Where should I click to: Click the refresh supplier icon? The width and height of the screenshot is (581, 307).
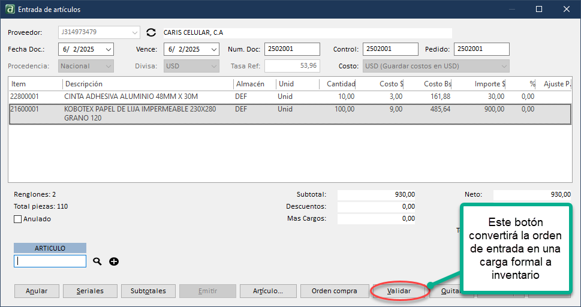point(151,32)
